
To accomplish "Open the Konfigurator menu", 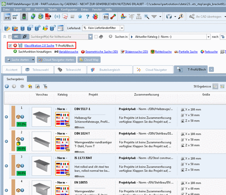I will [x=69, y=10].
